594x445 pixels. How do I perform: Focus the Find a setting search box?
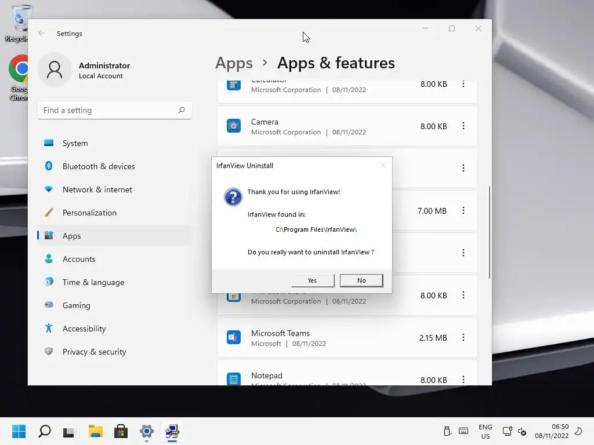[x=114, y=110]
